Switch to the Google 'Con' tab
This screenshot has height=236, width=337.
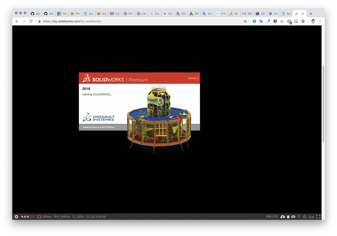tap(155, 14)
